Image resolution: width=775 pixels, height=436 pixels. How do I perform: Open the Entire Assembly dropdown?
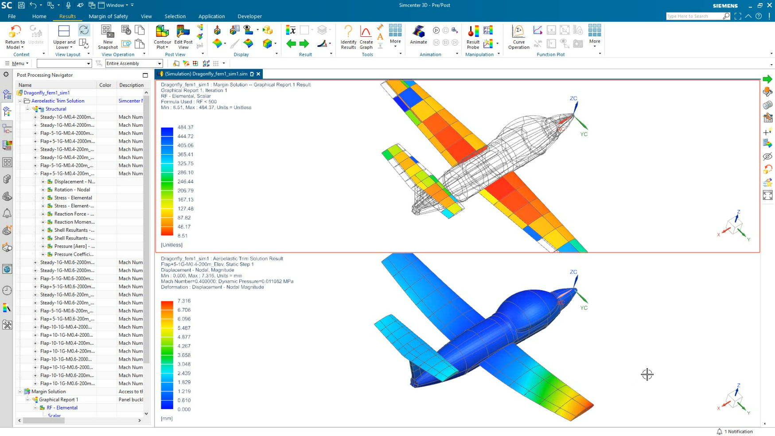coord(134,63)
